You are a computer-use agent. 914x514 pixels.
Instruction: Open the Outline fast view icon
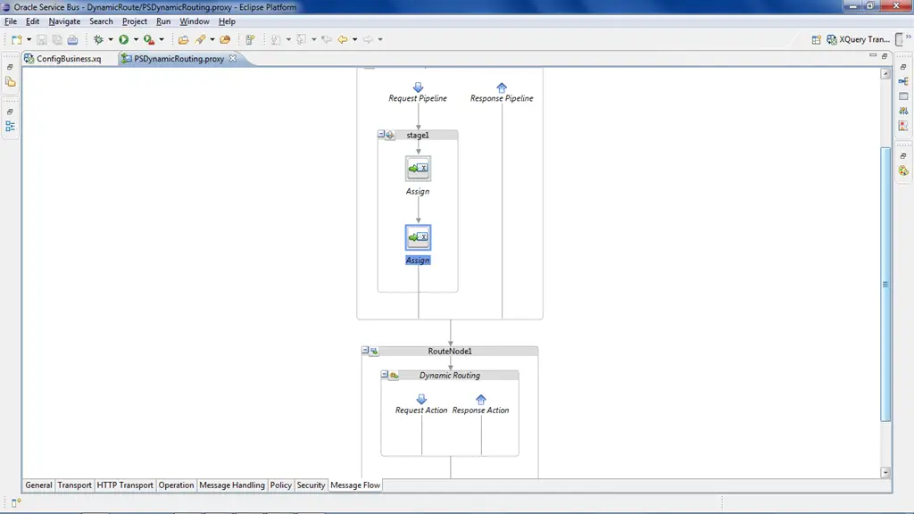coord(11,126)
